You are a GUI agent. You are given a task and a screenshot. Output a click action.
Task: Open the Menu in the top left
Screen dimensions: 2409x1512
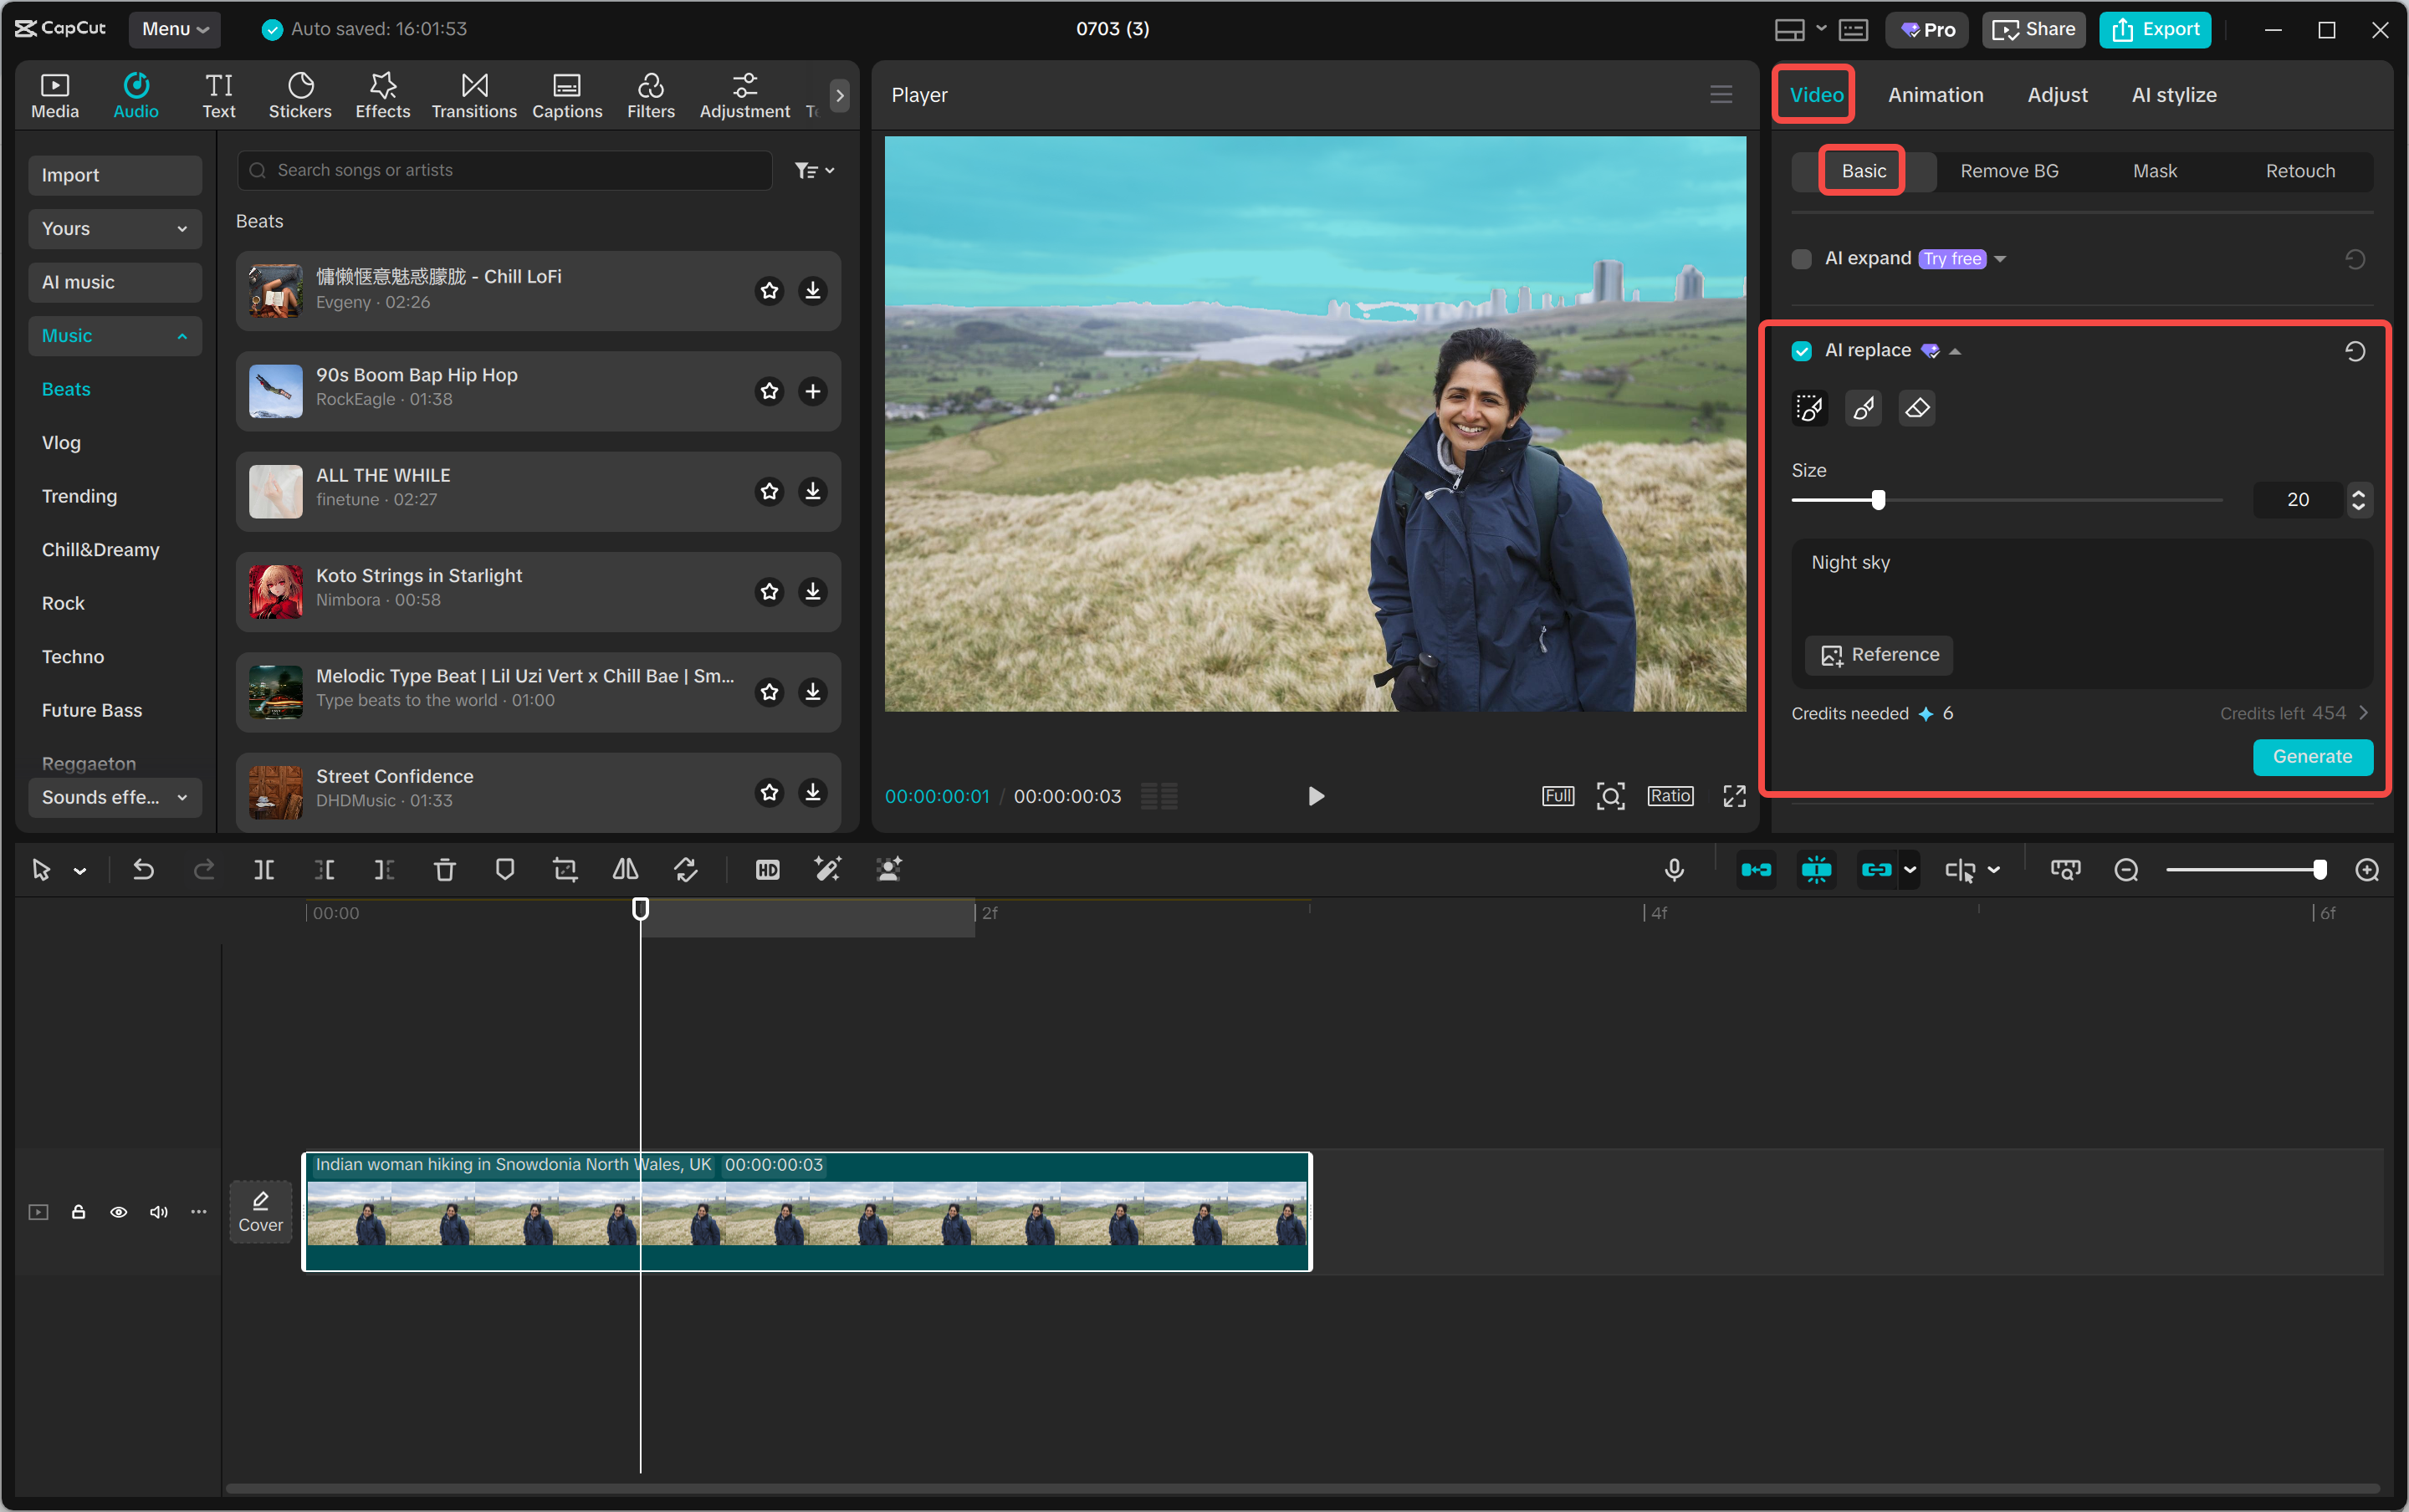pyautogui.click(x=174, y=29)
